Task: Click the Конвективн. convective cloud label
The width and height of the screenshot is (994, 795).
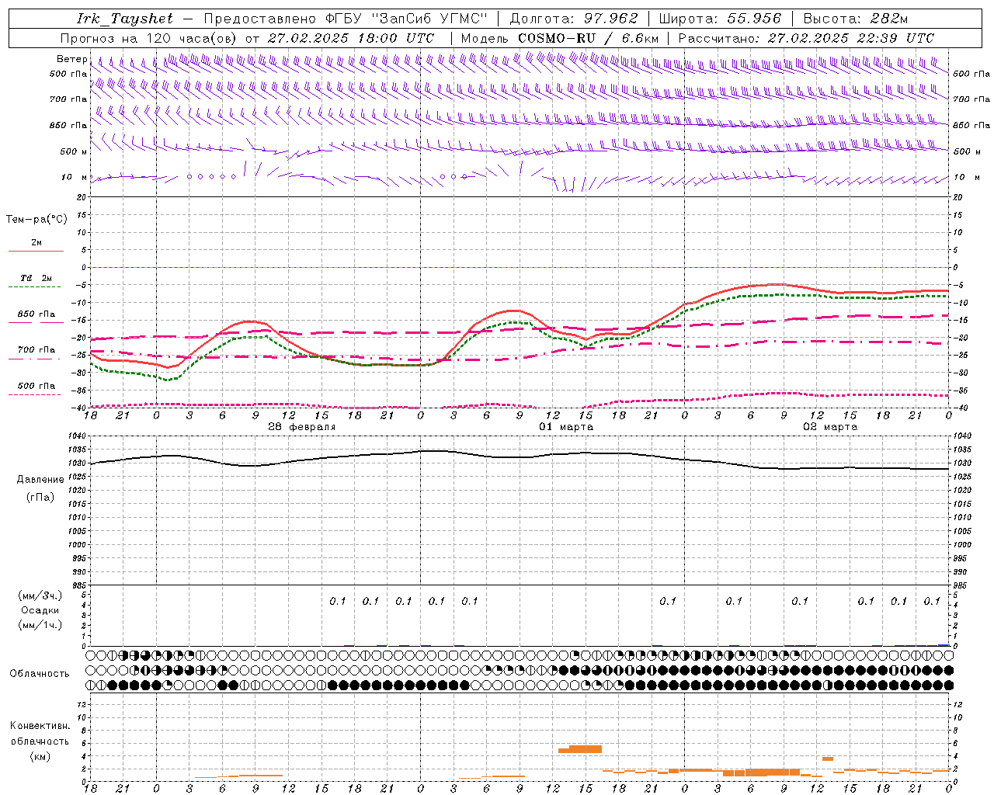Action: click(40, 725)
